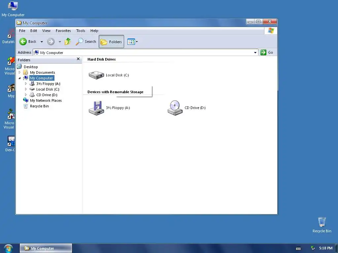Click the Windows flag logo in menu bar
Image resolution: width=338 pixels, height=253 pixels.
tap(271, 31)
